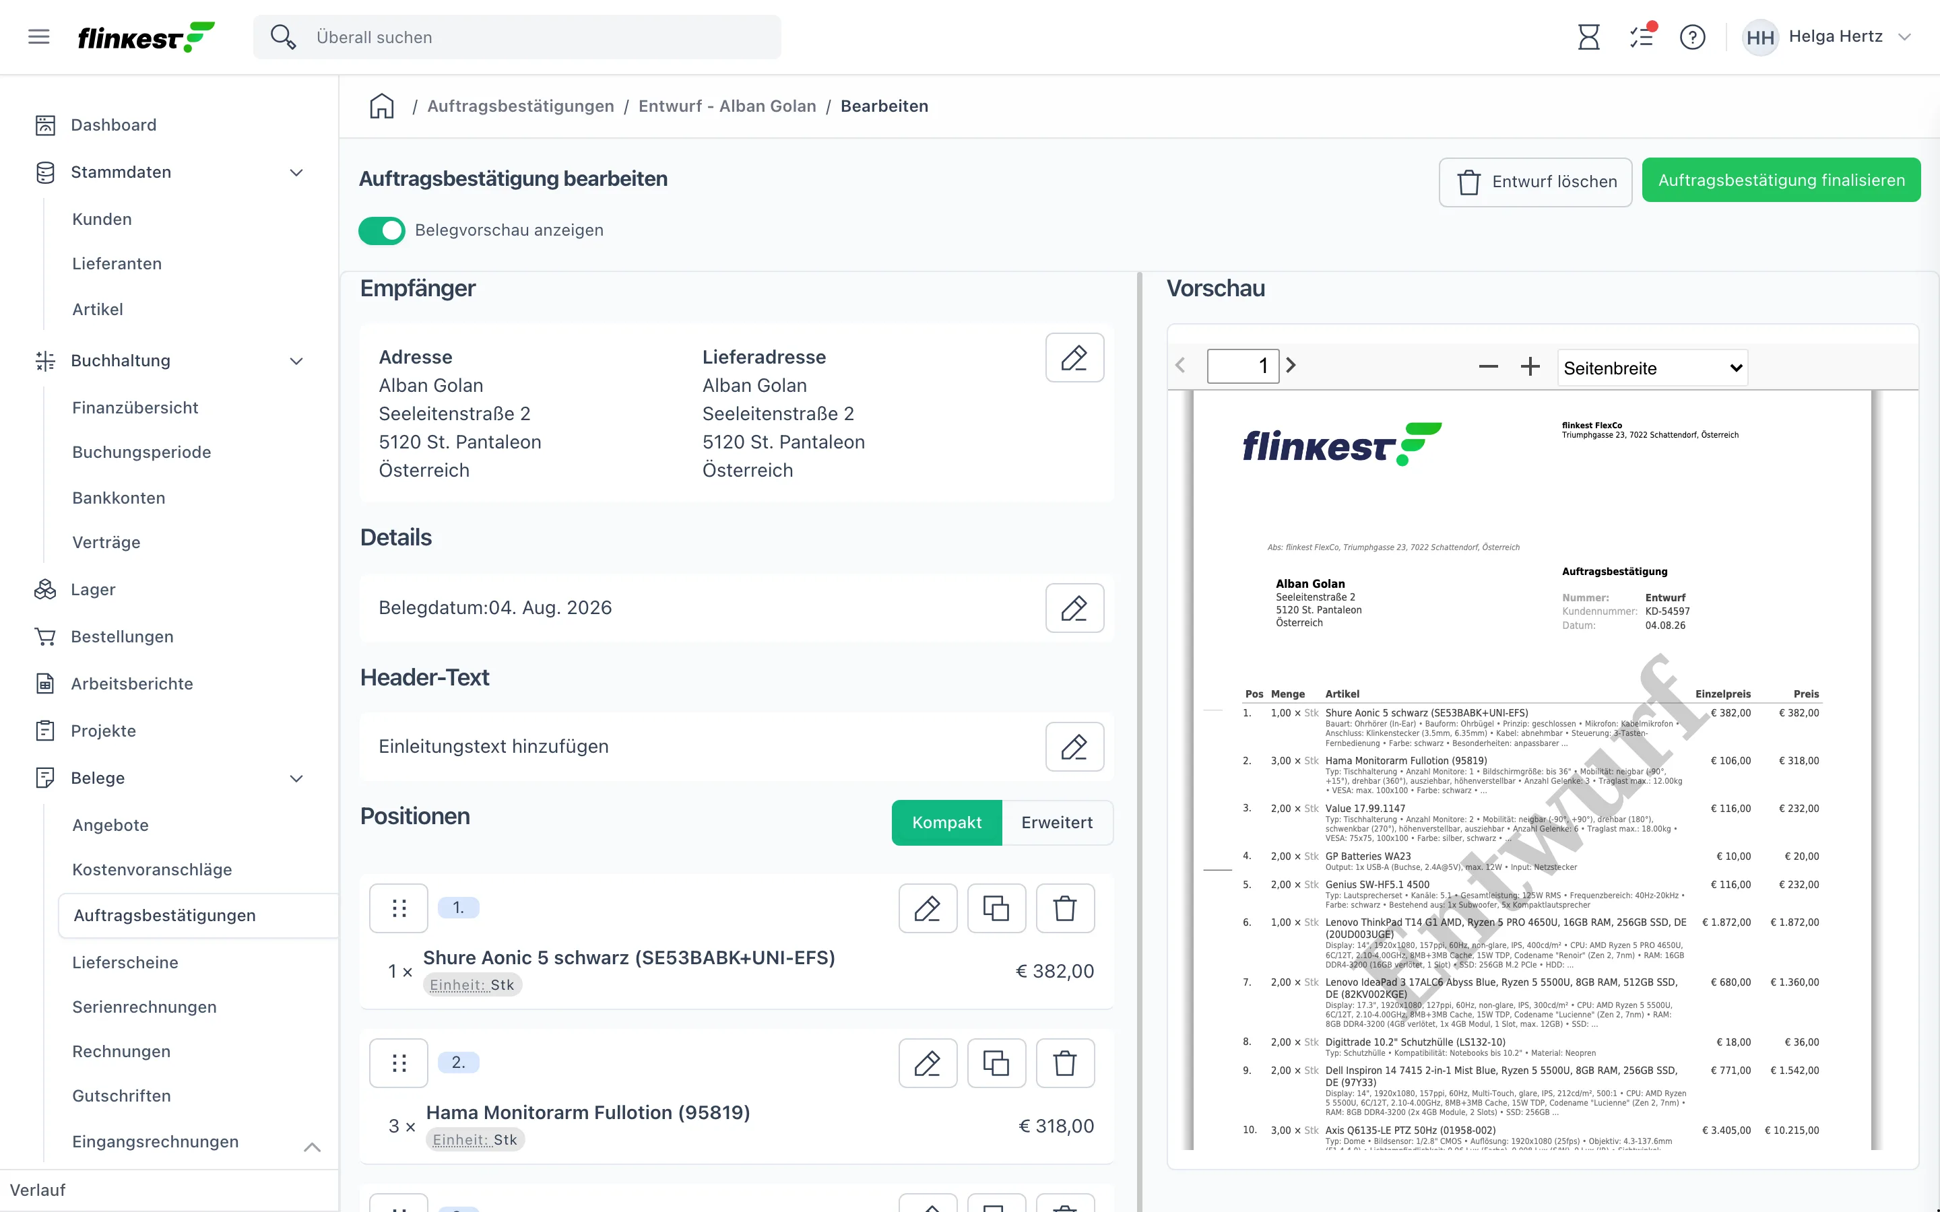Open Angebote in sidebar

(110, 826)
